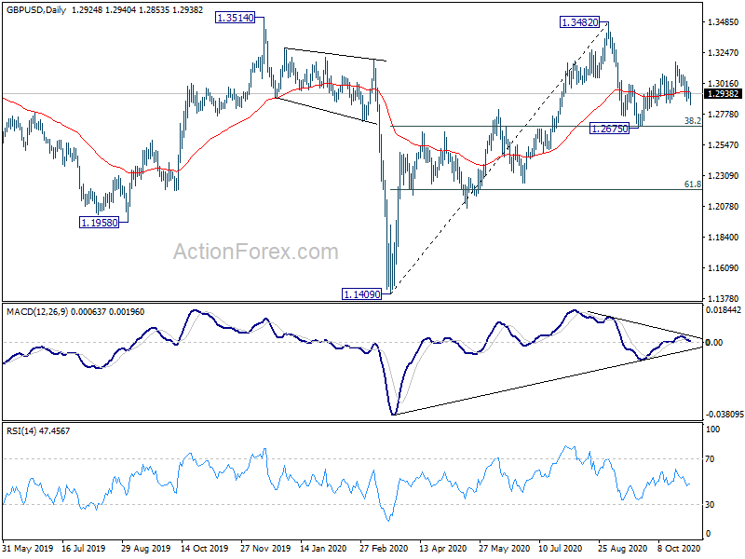The image size is (745, 559).
Task: Click the 61.8 Fibonacci retracement label
Action: (692, 184)
